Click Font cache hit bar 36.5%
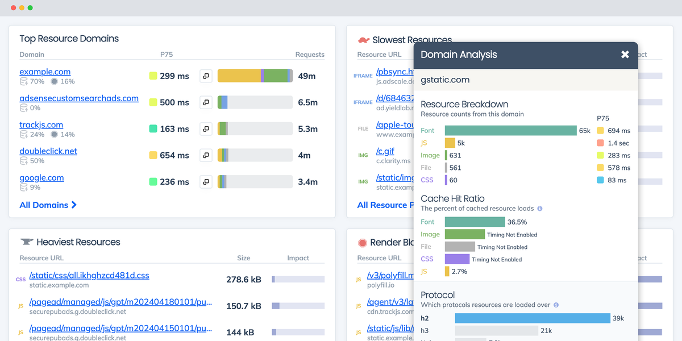The width and height of the screenshot is (682, 341). (x=475, y=222)
